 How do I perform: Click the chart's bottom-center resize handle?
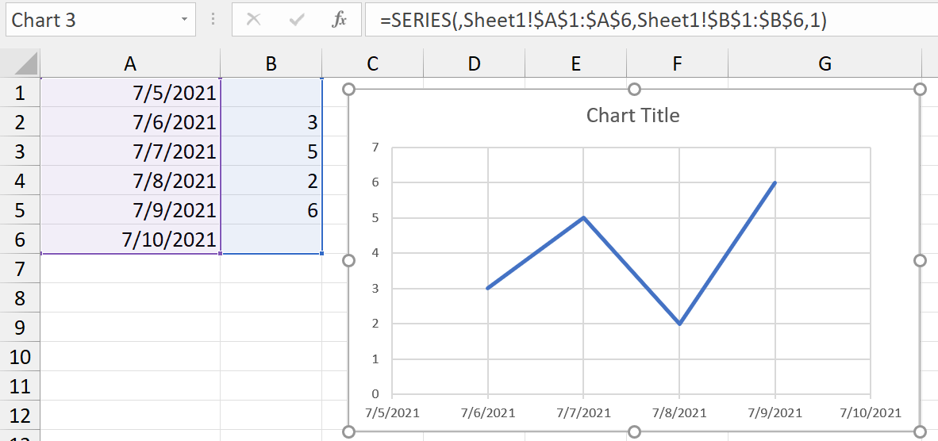634,431
